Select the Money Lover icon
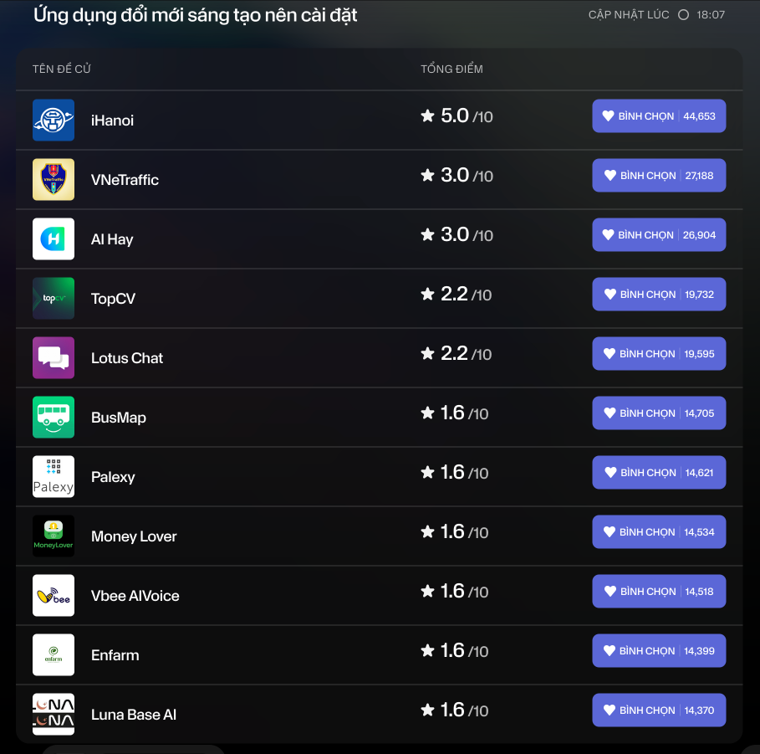 click(x=54, y=536)
